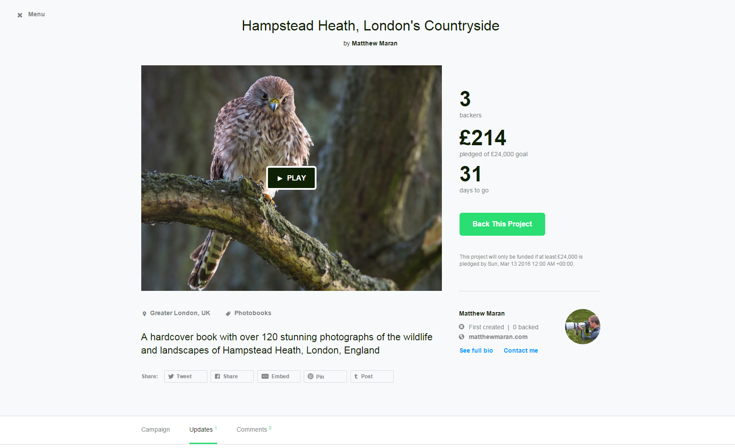This screenshot has width=735, height=448.
Task: Click the Tumblr Post icon
Action: [356, 376]
